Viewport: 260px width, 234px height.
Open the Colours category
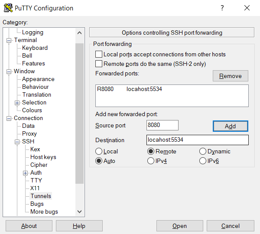[32, 110]
